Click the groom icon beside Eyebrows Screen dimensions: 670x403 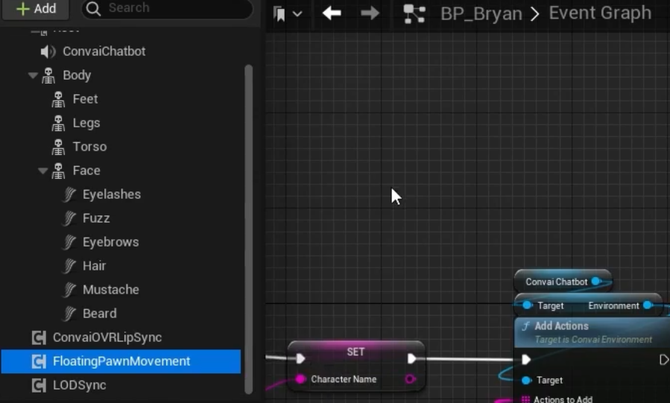[69, 243]
